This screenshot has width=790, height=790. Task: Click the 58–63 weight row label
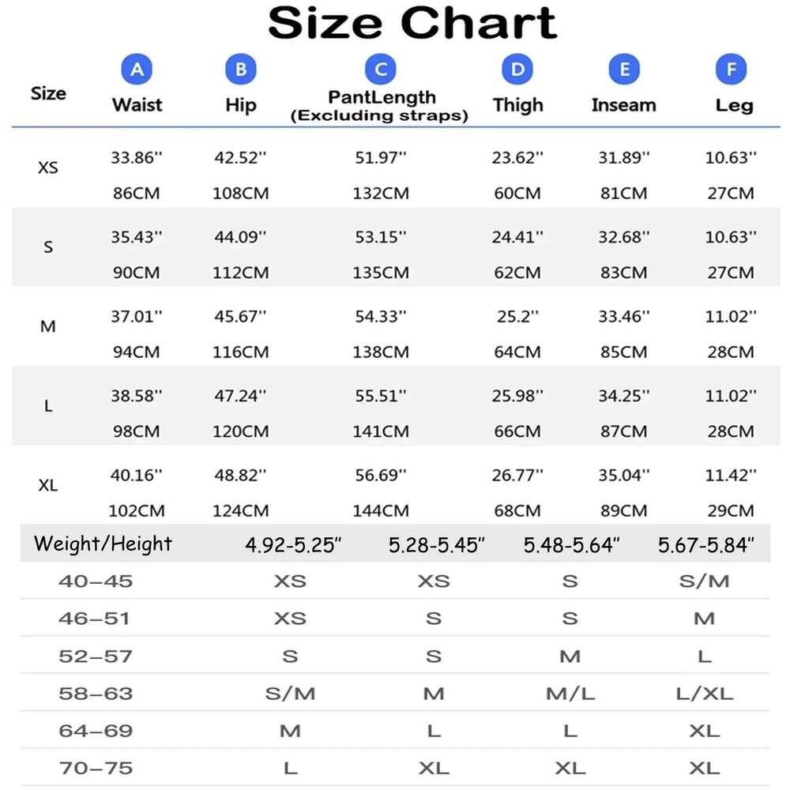96,694
